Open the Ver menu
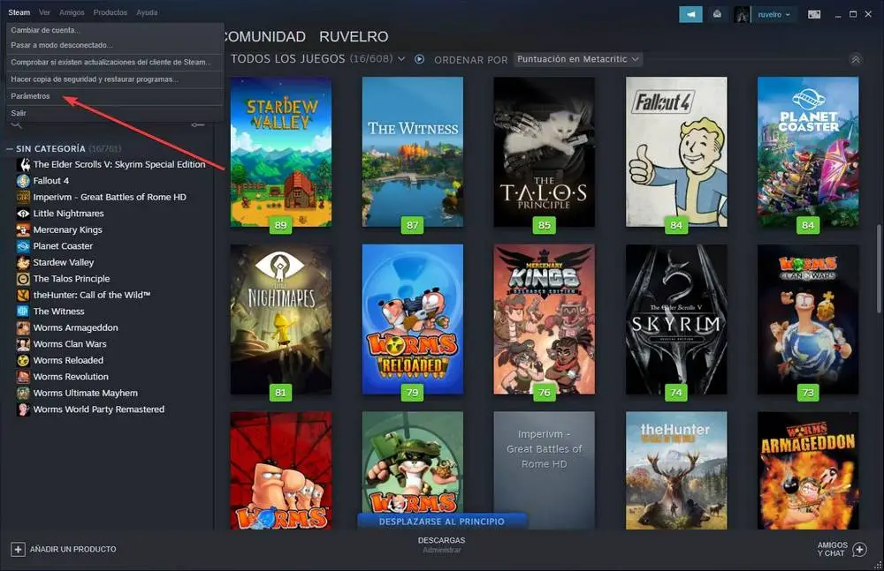The height and width of the screenshot is (571, 884). (x=44, y=12)
